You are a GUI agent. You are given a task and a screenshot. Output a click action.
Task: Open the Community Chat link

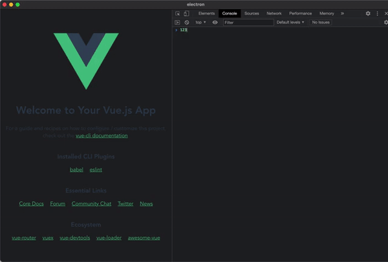coord(91,204)
